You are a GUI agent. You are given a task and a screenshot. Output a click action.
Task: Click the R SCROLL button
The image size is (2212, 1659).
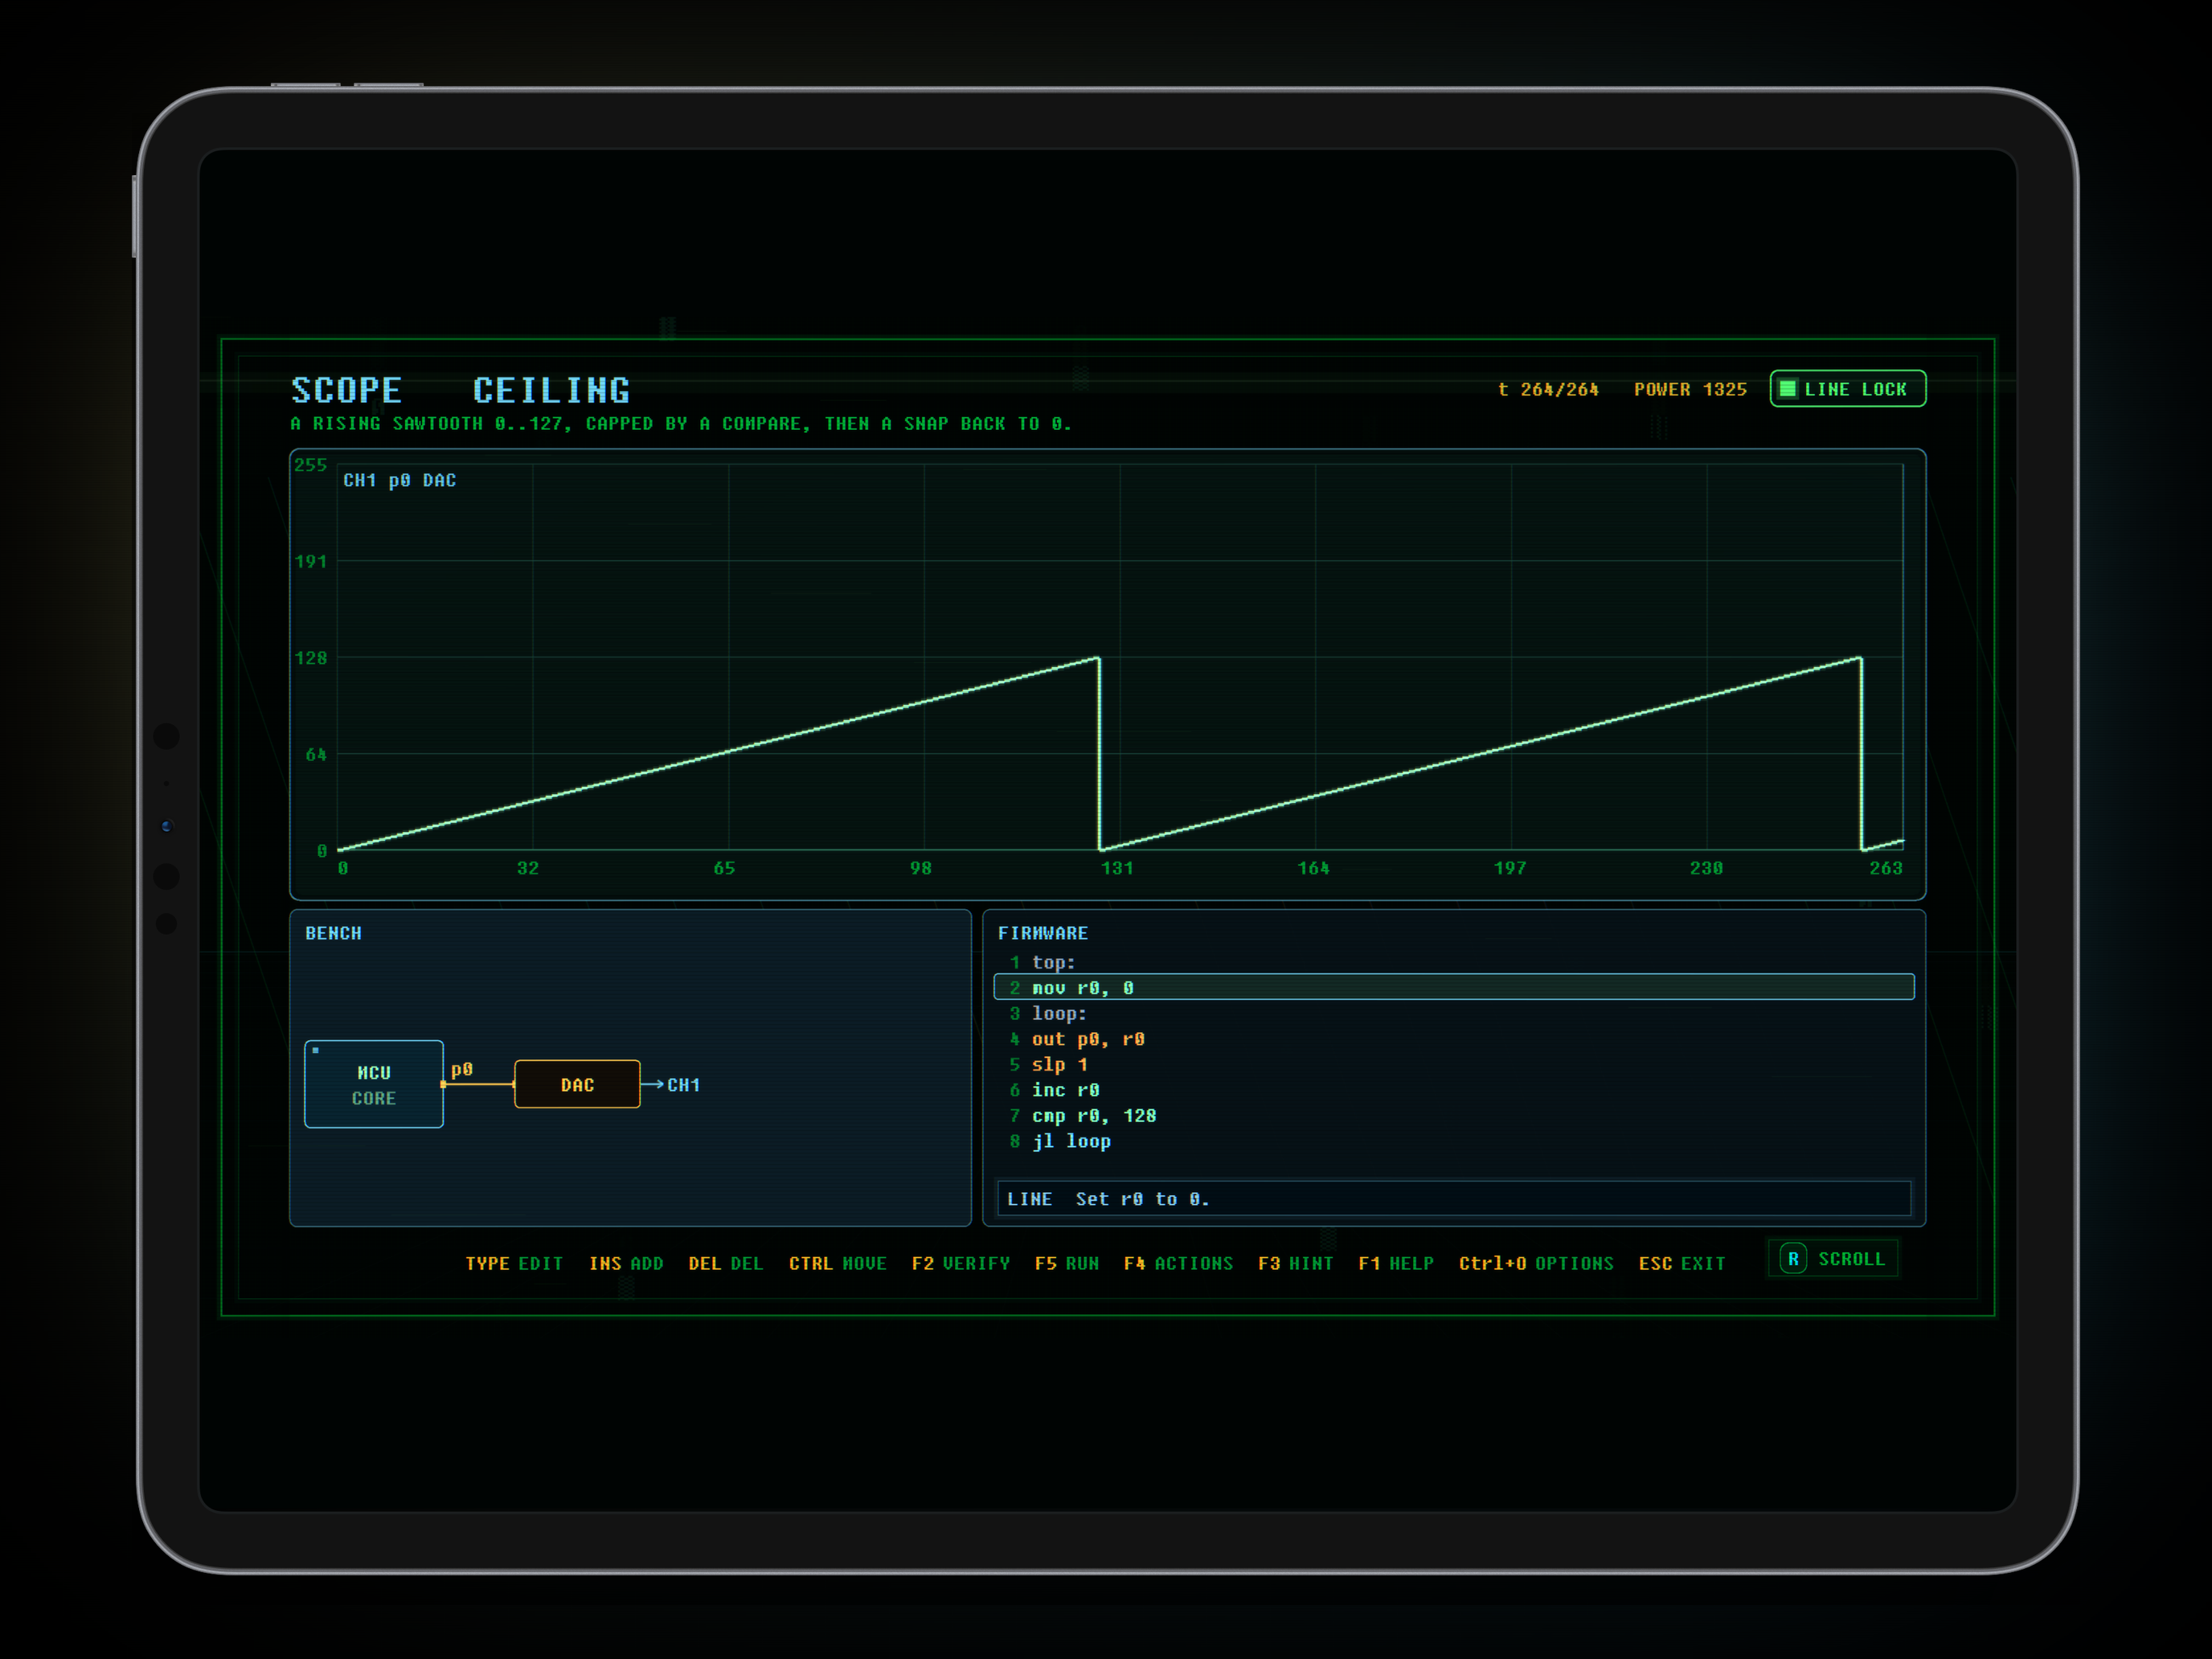point(1832,1258)
